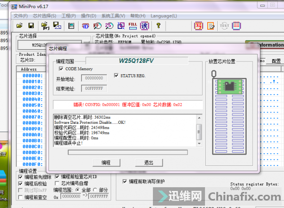Click log line 编程错误中止!
This screenshot has width=284, height=208.
click(x=69, y=143)
